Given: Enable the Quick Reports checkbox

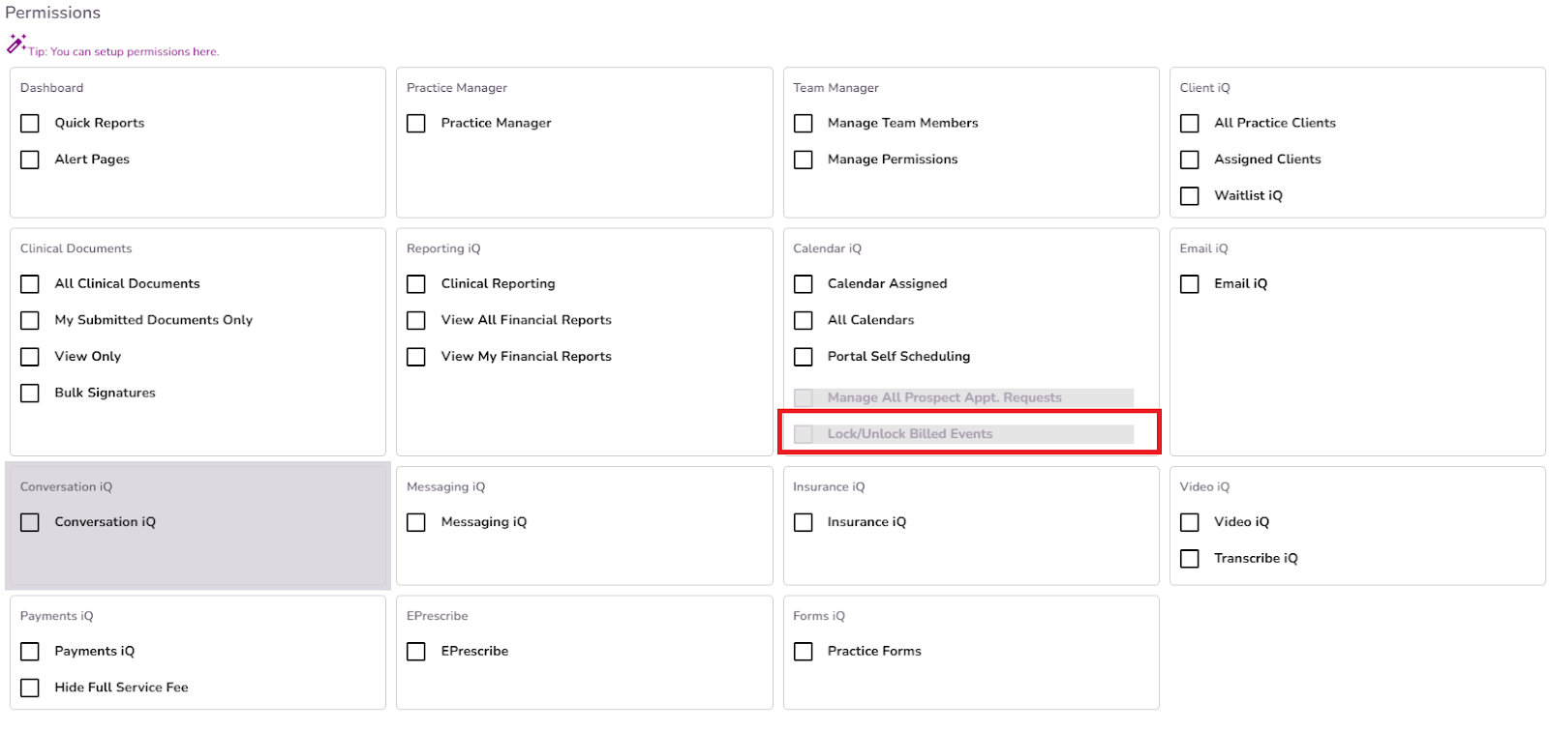Looking at the screenshot, I should tap(30, 124).
